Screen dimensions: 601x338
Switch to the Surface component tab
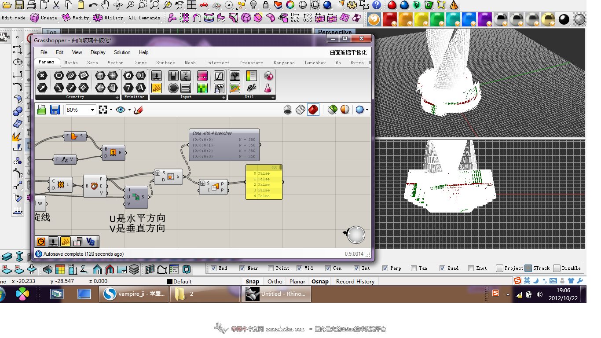[165, 62]
